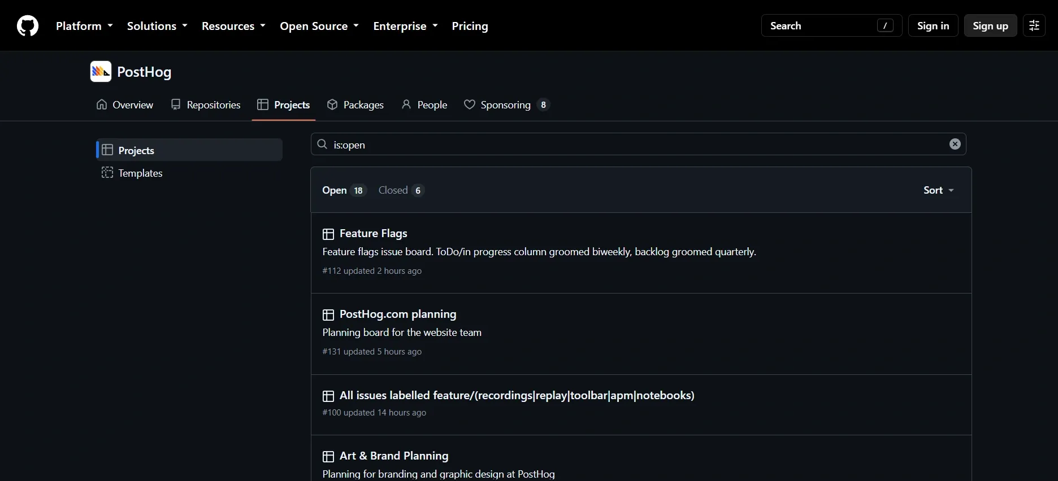Click the Closed count badge 6
Image resolution: width=1058 pixels, height=481 pixels.
[418, 190]
